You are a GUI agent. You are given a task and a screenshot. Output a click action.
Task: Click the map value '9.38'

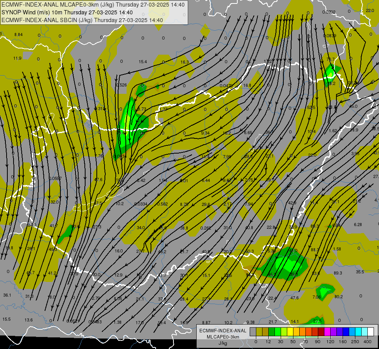(250, 322)
